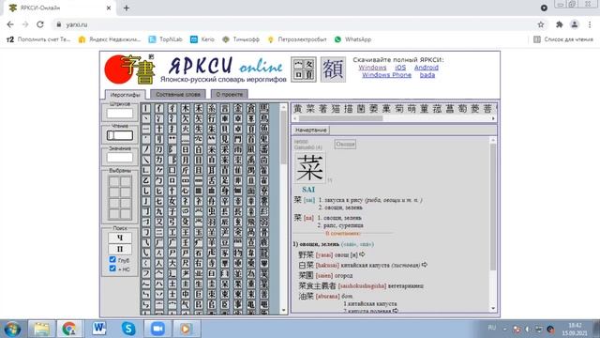Image resolution: width=600 pixels, height=338 pixels.
Task: Select the 見 radical in the grid
Action: (x=225, y=140)
